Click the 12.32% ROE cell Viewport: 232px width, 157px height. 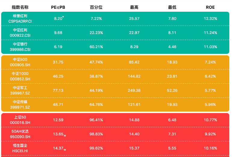pyautogui.click(x=210, y=19)
